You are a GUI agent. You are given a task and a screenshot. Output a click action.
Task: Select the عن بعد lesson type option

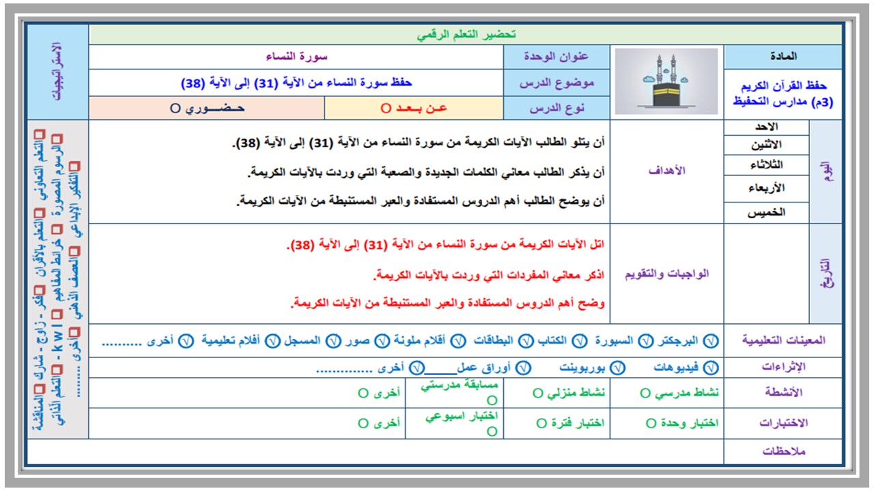414,108
